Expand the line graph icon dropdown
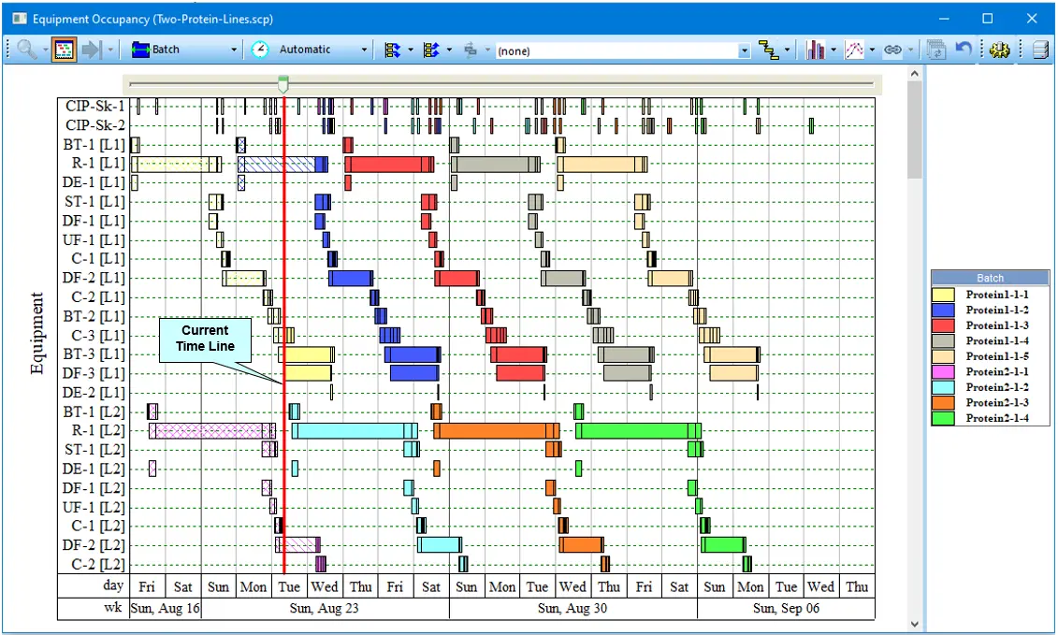Image resolution: width=1058 pixels, height=635 pixels. [872, 50]
